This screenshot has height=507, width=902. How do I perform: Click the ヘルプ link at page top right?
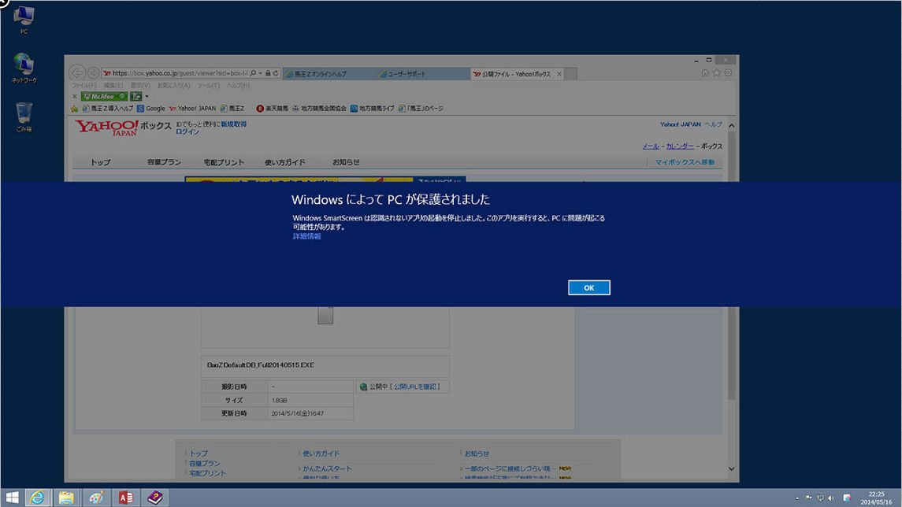(713, 124)
